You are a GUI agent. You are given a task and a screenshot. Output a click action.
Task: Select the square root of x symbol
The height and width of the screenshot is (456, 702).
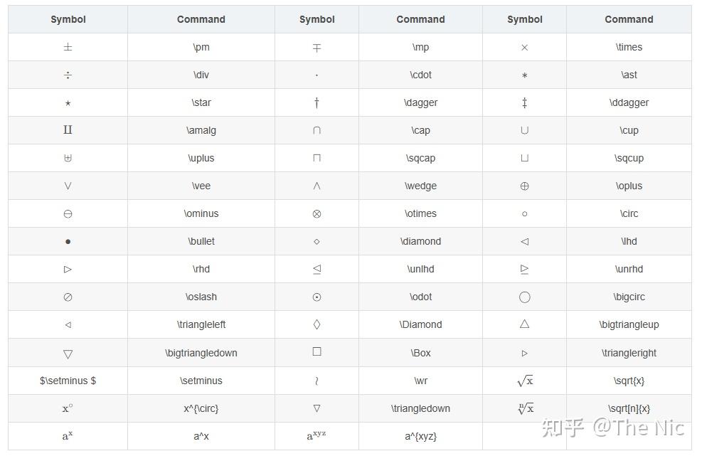(x=525, y=381)
